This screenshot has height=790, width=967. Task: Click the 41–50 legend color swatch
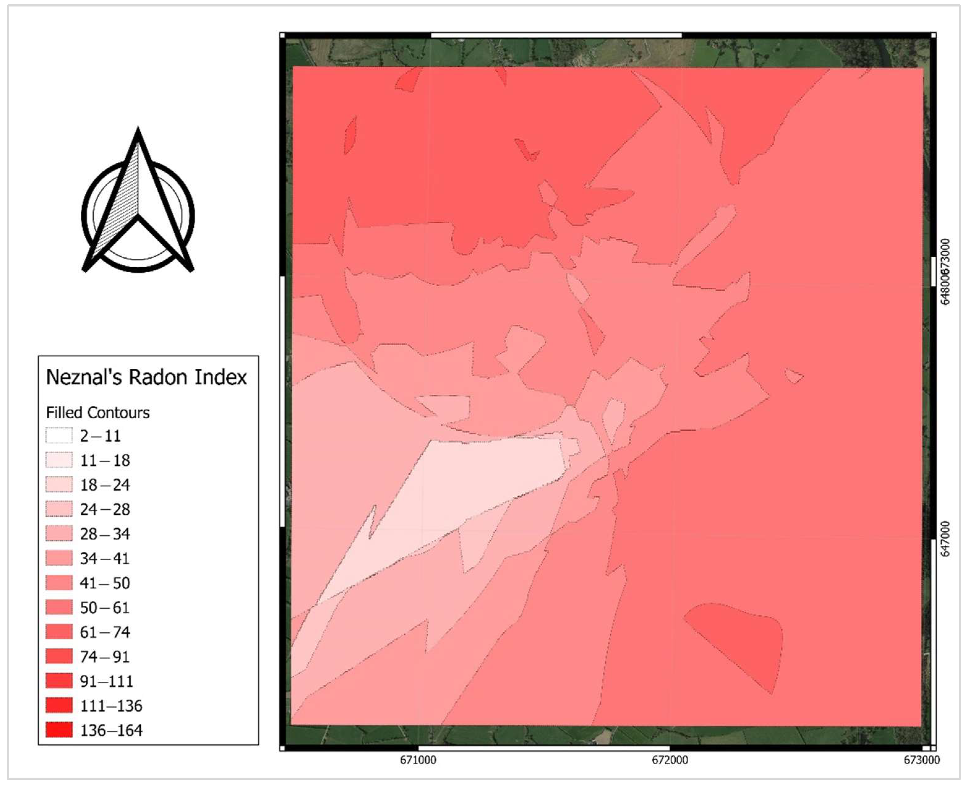(x=59, y=583)
